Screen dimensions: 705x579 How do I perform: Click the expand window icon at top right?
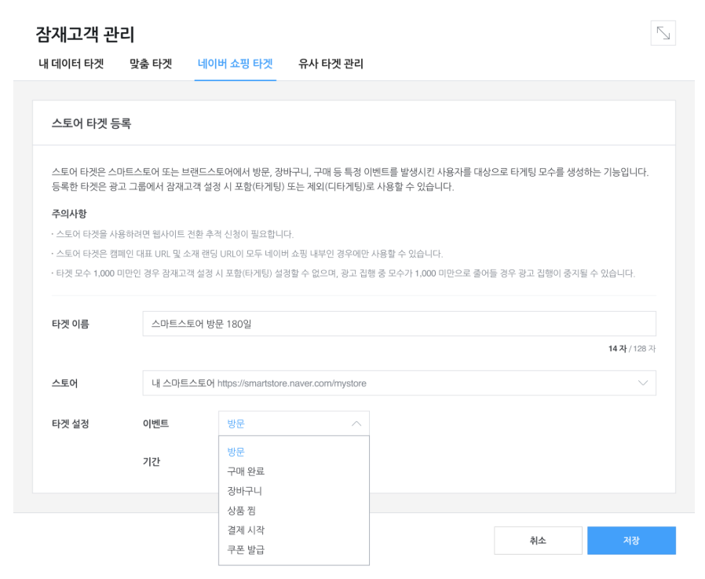663,33
